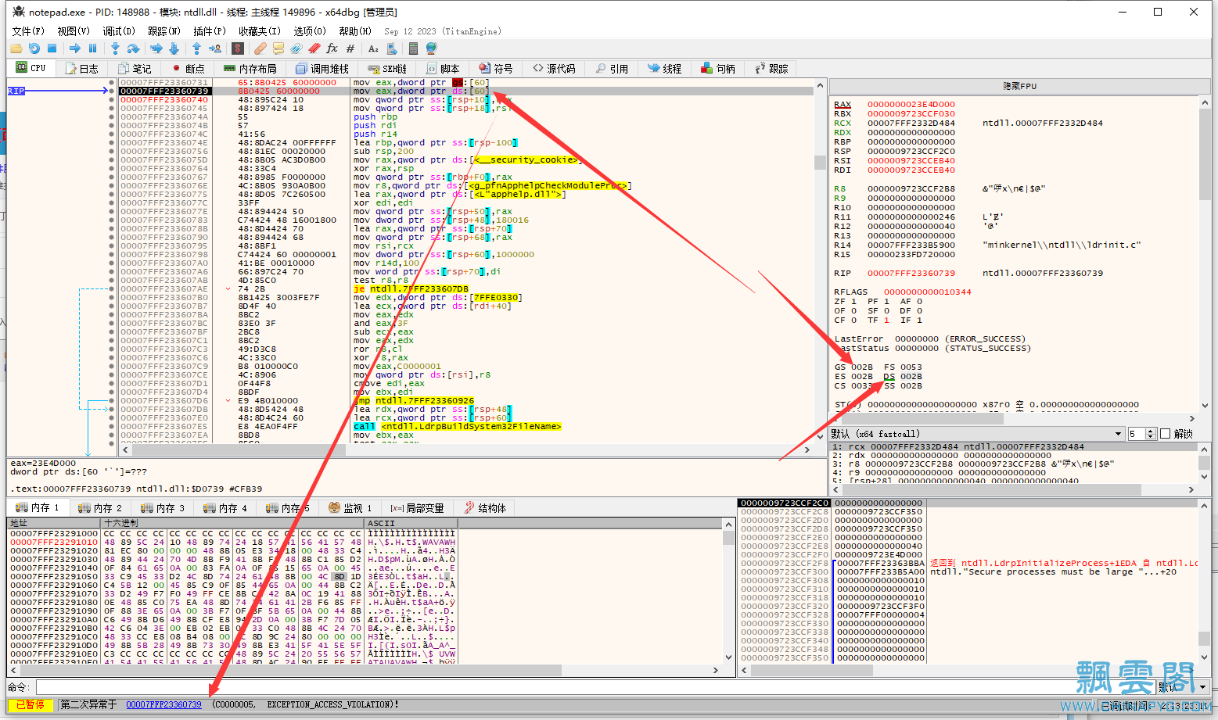Increase the argument count stepper

(x=1151, y=431)
